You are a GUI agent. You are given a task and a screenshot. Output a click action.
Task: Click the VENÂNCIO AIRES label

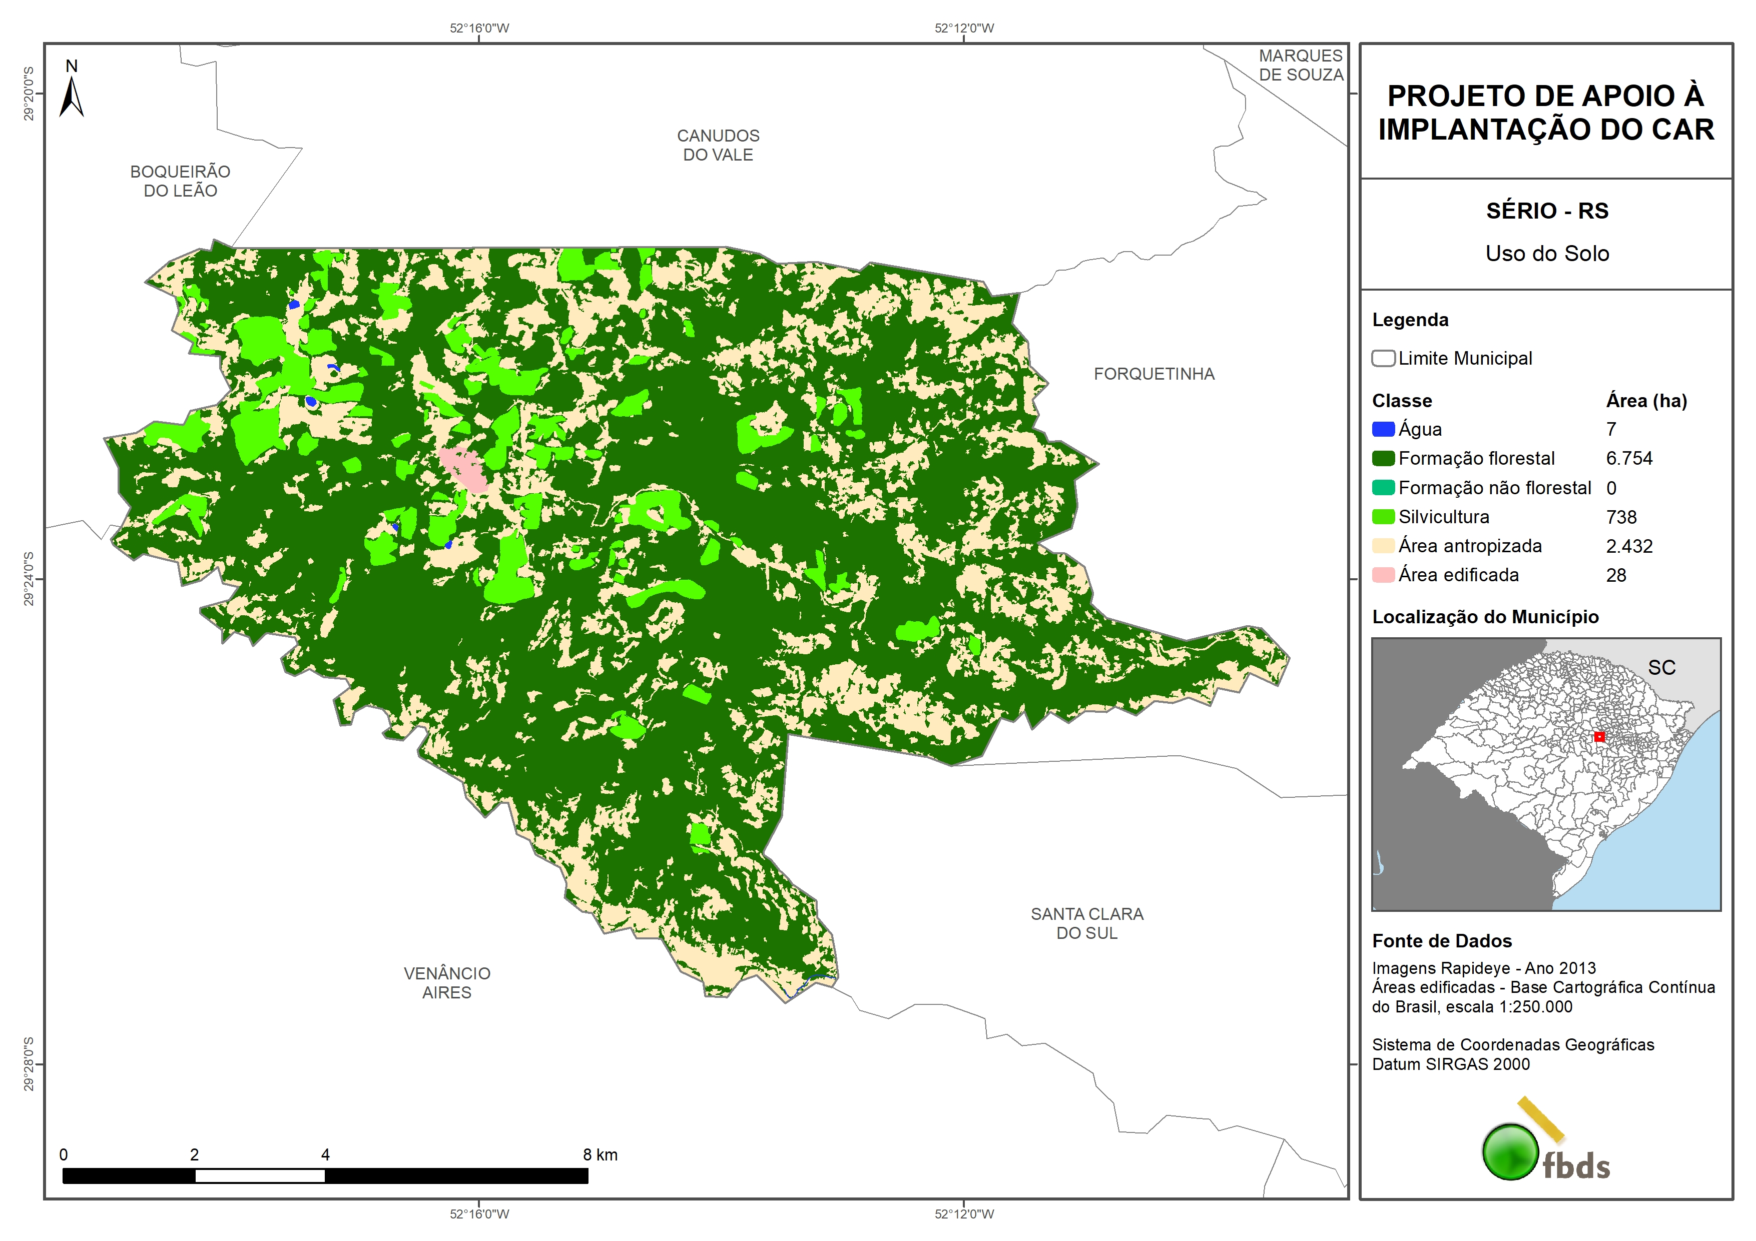[447, 982]
